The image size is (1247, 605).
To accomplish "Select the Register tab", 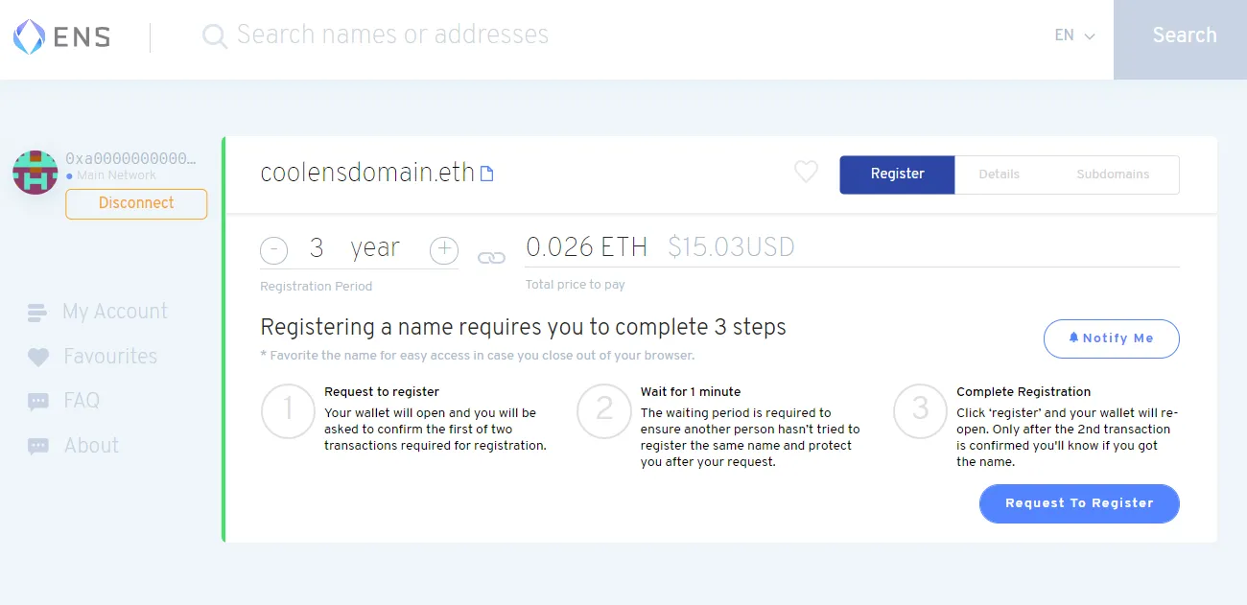I will tap(897, 175).
